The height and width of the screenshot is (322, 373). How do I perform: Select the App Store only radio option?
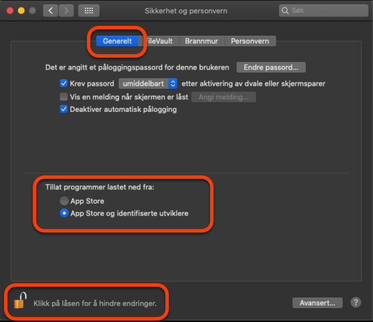coord(64,201)
